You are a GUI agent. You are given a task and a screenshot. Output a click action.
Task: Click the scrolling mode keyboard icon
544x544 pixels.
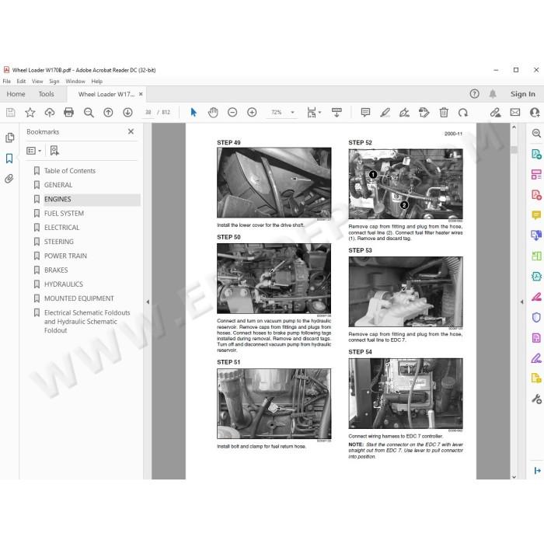tap(337, 113)
